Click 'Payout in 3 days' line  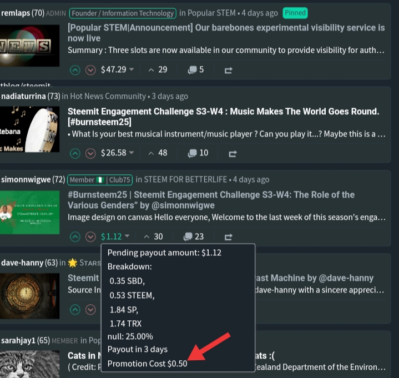(x=138, y=349)
